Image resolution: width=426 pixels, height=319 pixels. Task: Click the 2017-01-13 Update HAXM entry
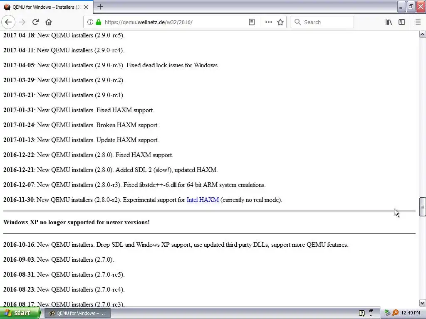tap(81, 140)
